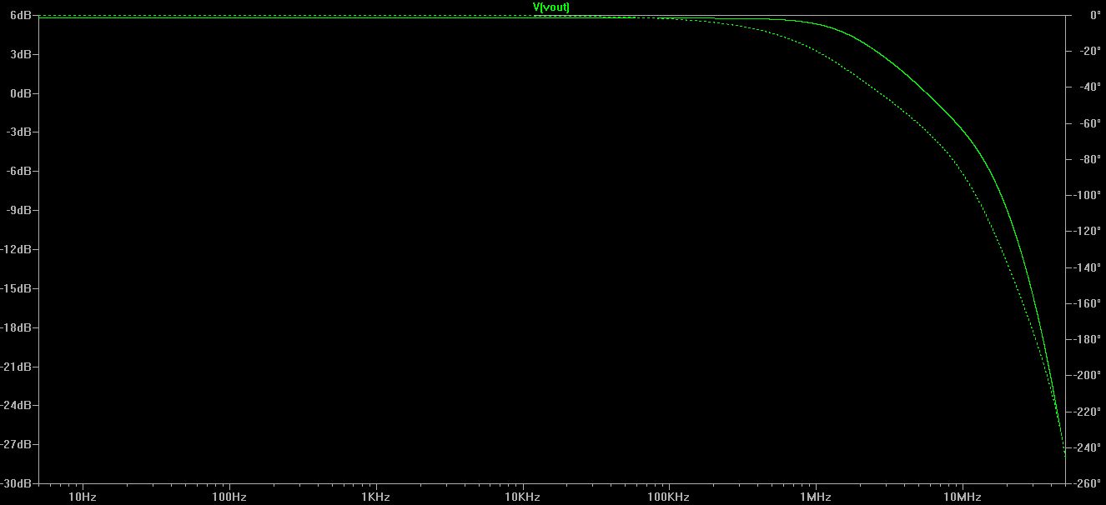The width and height of the screenshot is (1106, 505).
Task: Click the 1KHz frequency axis label
Action: pos(375,497)
